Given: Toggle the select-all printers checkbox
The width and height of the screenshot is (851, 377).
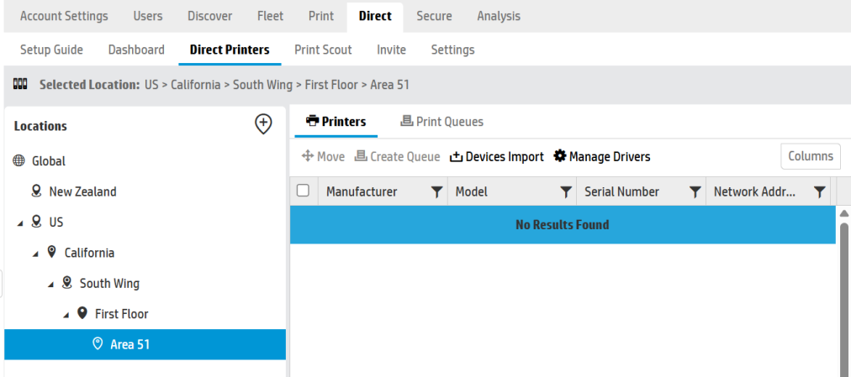Looking at the screenshot, I should pos(304,191).
